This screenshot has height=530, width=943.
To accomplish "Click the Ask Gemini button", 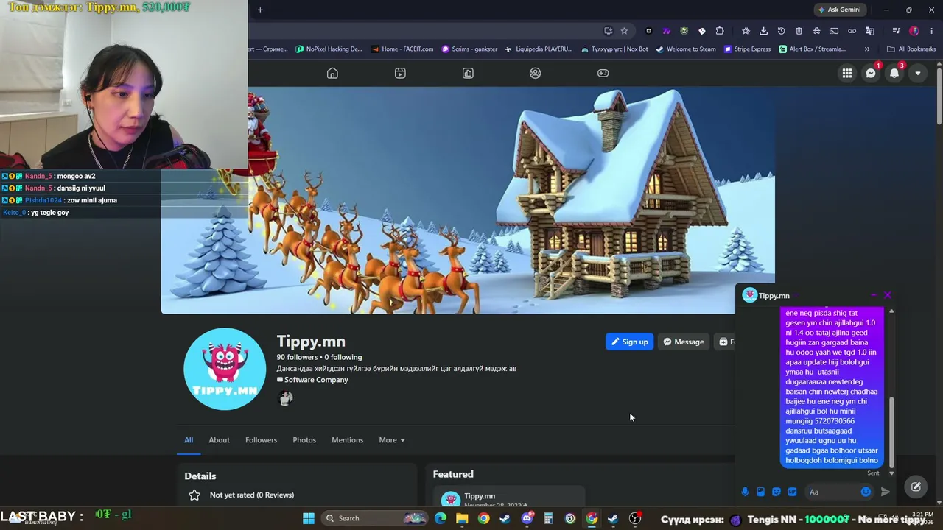I will (x=839, y=10).
